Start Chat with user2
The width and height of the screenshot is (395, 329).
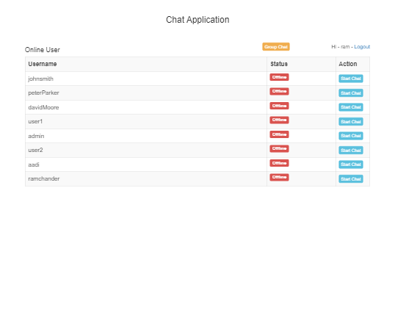pyautogui.click(x=351, y=151)
